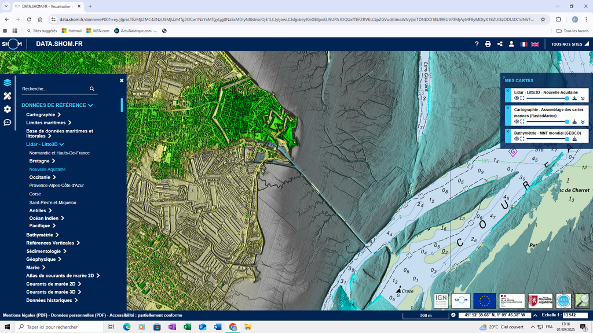Screen dimensions: 593x333
Task: Expand the Occitanie subcategory
Action: pos(43,177)
